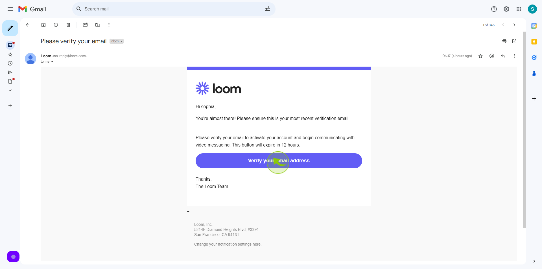Expand More labels in the left sidebar

tap(10, 90)
